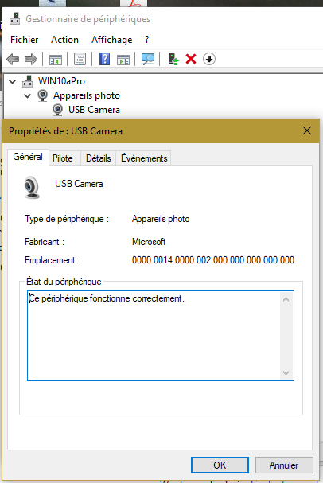This screenshot has height=483, width=323.
Task: Click the WIN10aPro computer icon
Action: 27,81
